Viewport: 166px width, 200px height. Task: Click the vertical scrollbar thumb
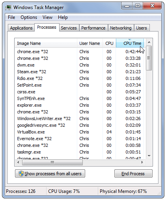[x=149, y=58]
